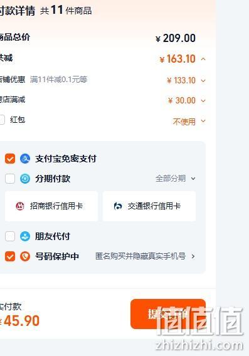Screen dimensions: 249x356
Task: Expand the ¥30.00 cross-store discount
Action: coord(203,100)
